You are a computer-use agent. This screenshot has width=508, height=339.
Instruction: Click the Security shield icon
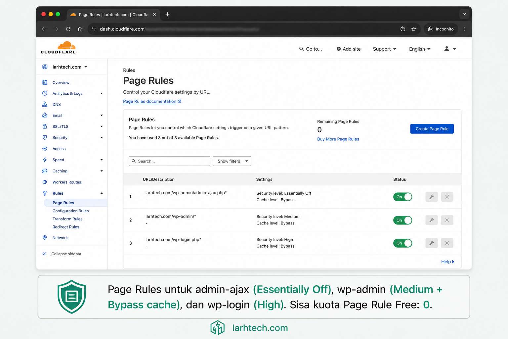click(x=45, y=137)
